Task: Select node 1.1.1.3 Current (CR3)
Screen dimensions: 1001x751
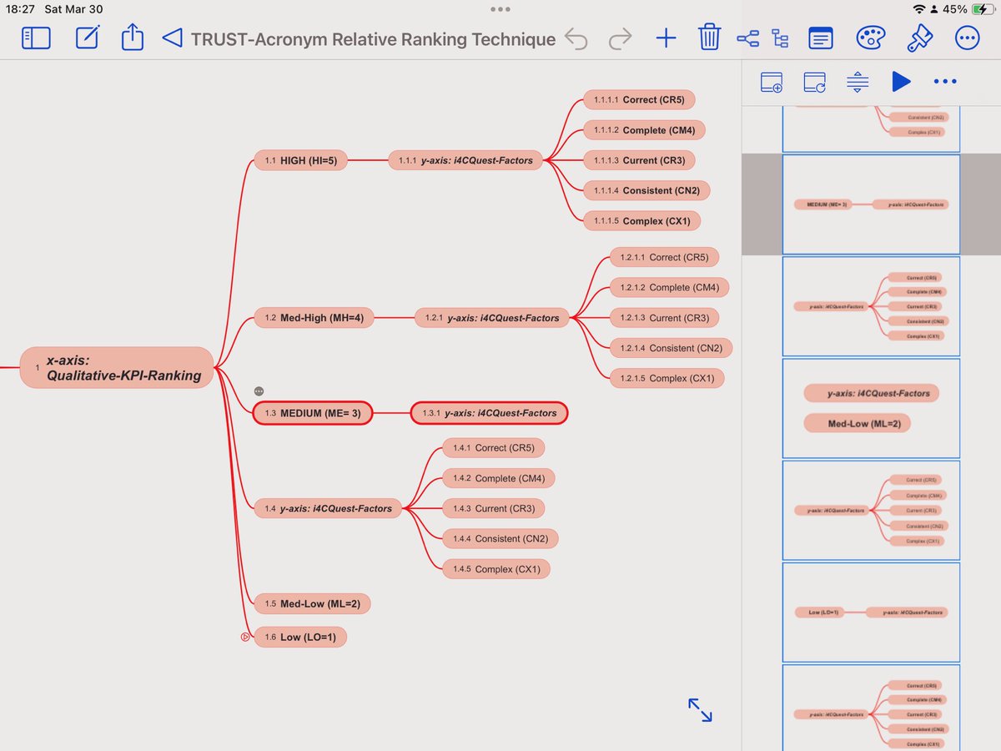Action: 639,160
